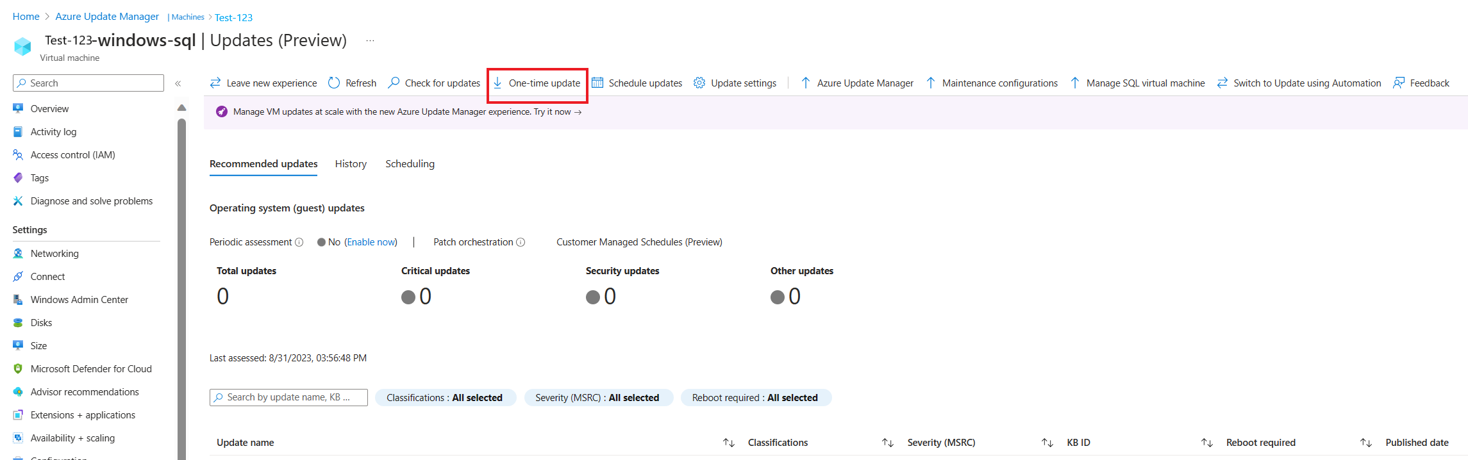
Task: Click the Check for updates magnifier icon
Action: [394, 83]
